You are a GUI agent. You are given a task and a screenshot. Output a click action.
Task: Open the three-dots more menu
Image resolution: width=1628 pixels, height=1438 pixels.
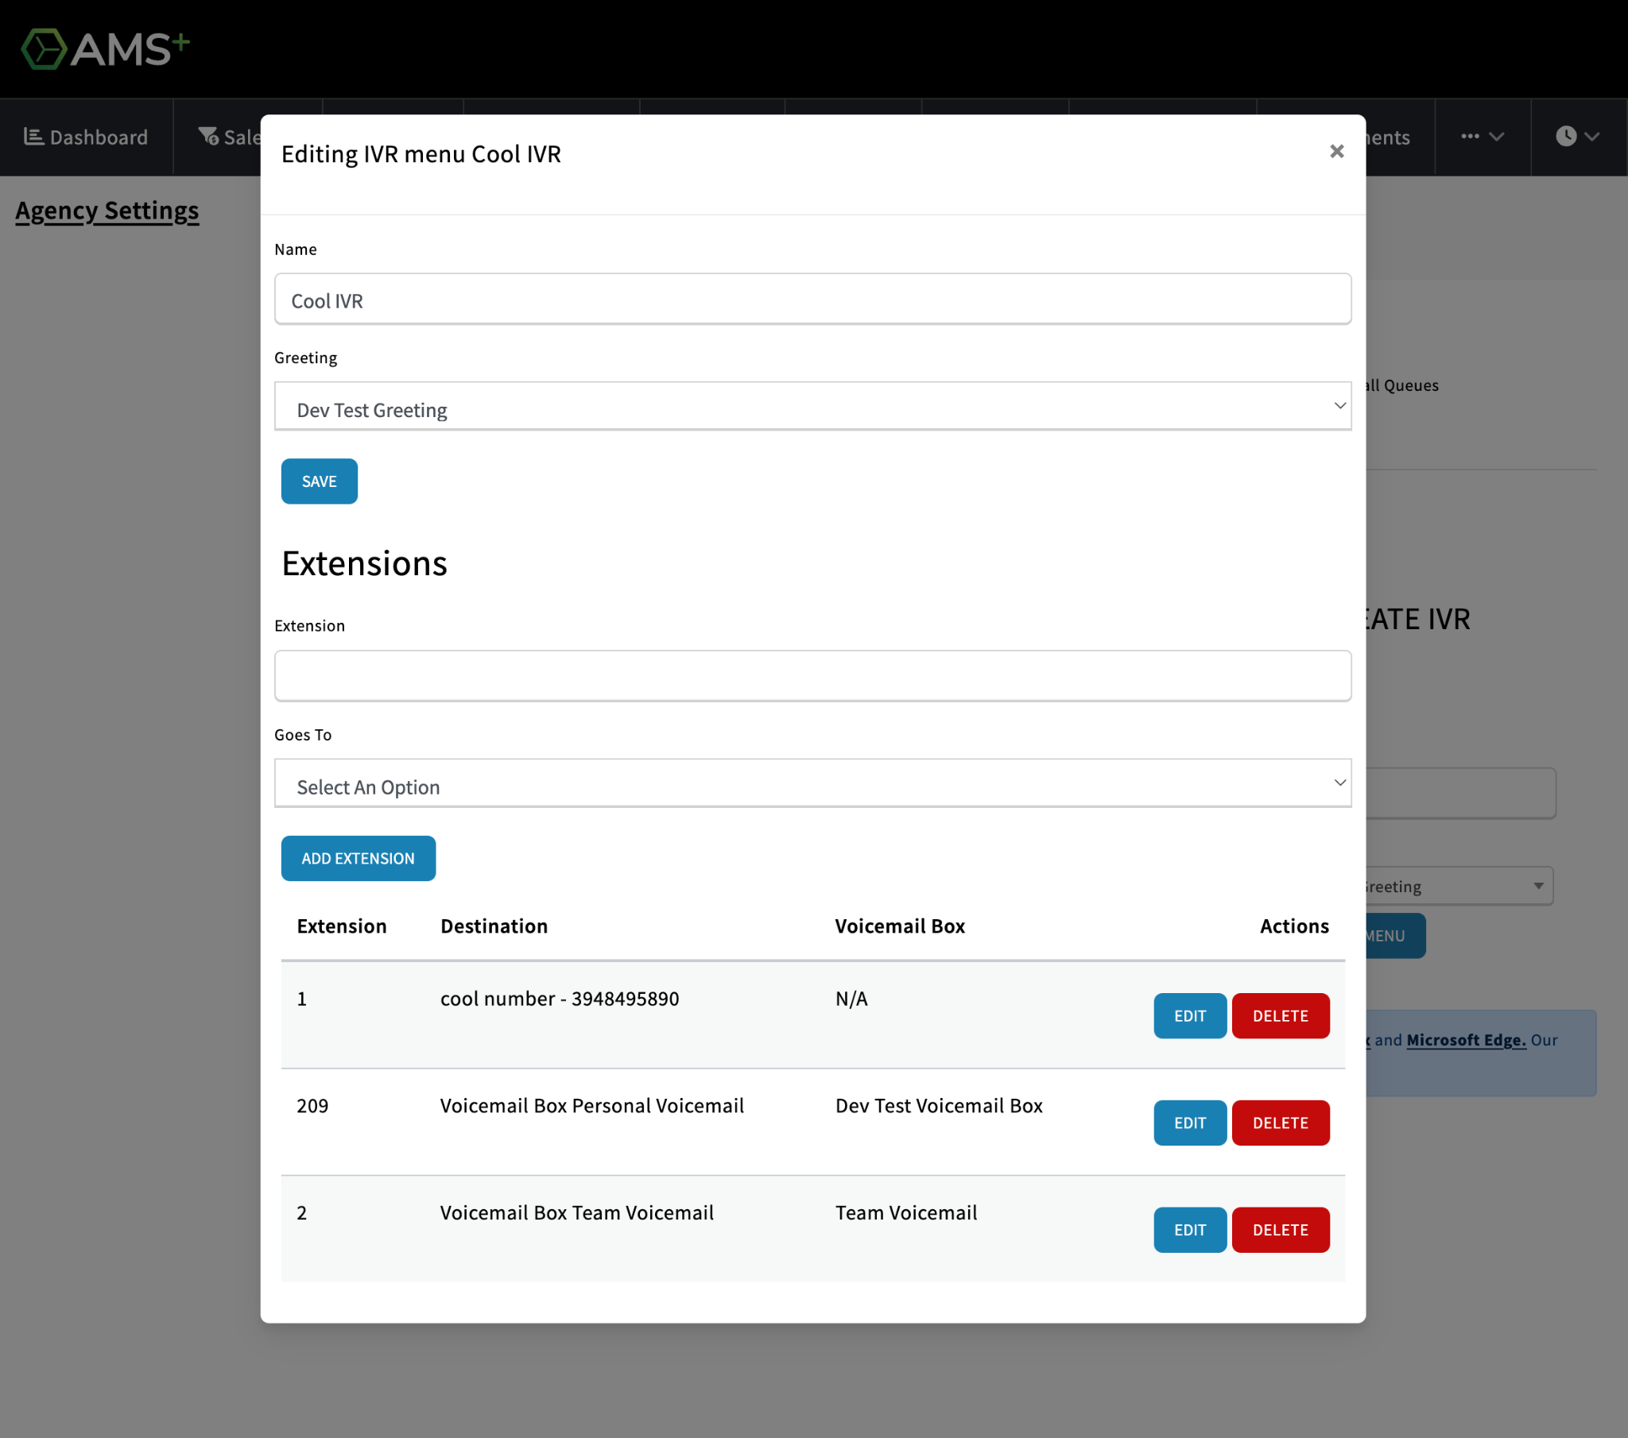1483,137
